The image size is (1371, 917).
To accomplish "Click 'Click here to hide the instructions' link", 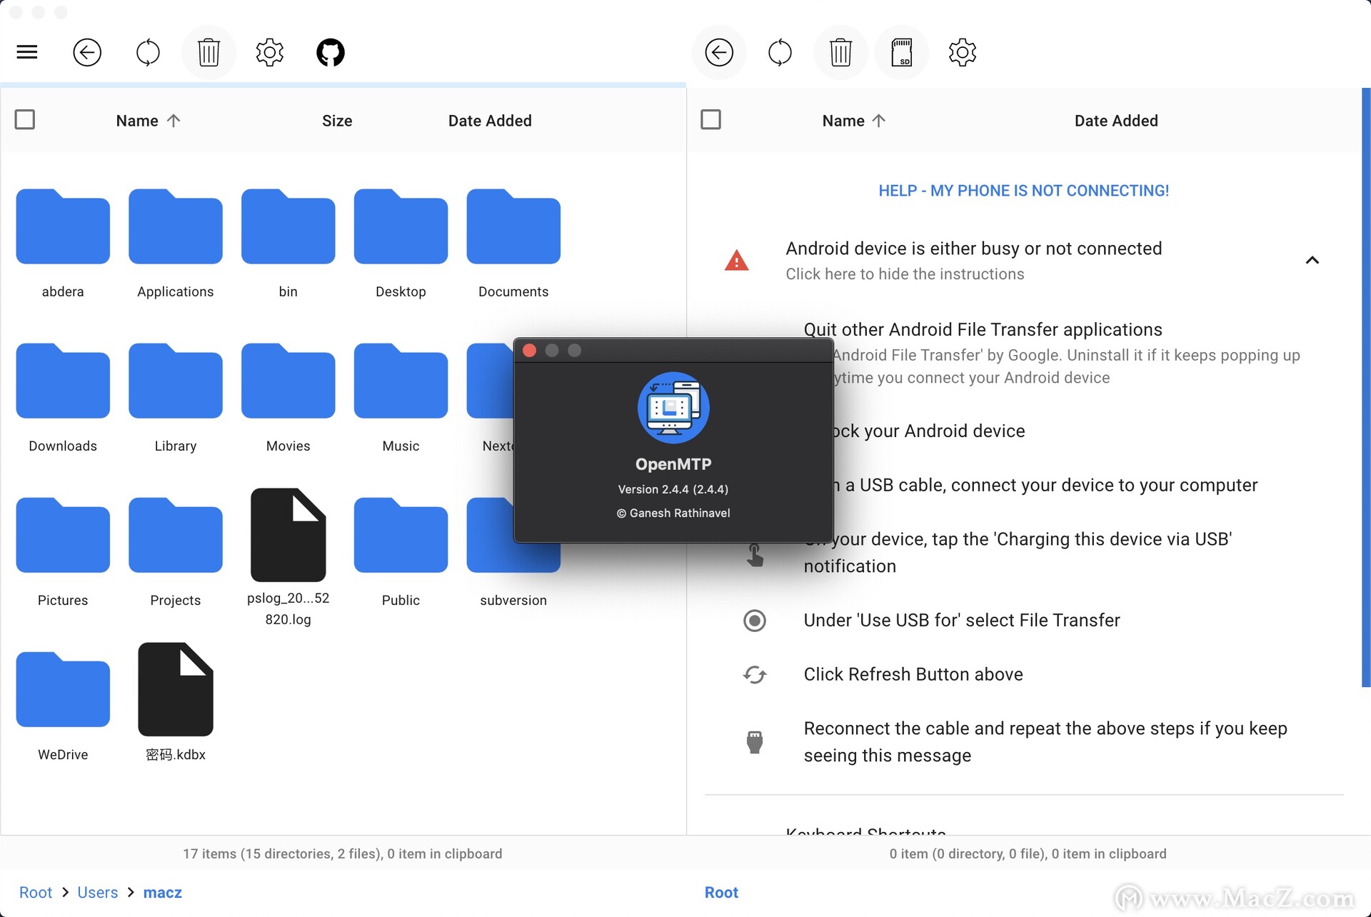I will click(906, 274).
